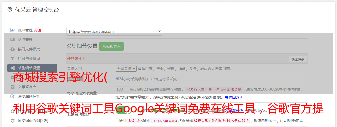Click the red 仅为最大量，并不保证一定能达到 note
337x127 pixels.
coord(214,89)
